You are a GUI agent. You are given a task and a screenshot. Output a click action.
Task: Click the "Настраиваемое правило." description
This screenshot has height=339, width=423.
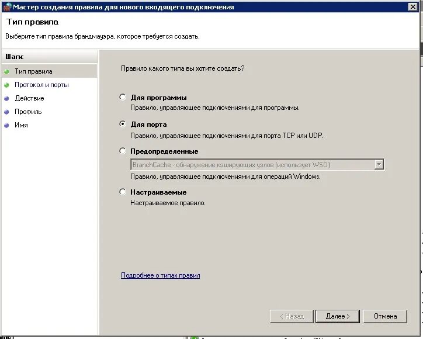click(x=168, y=203)
